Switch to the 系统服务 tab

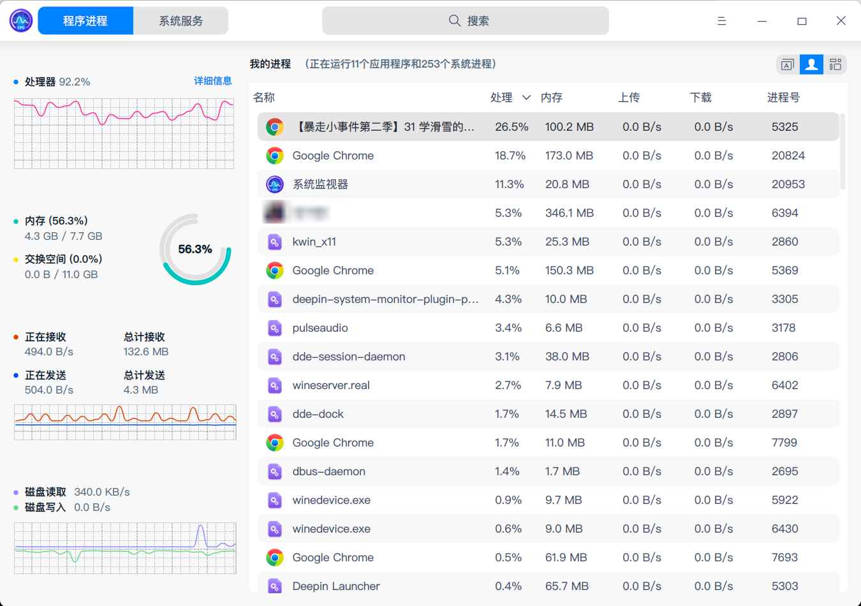[x=180, y=20]
